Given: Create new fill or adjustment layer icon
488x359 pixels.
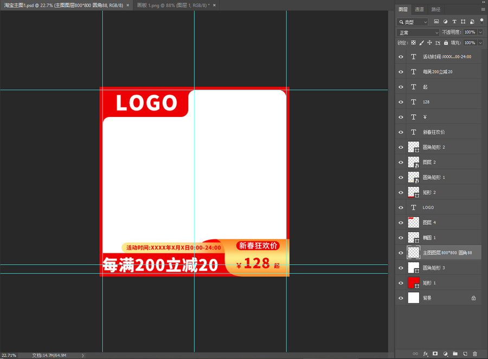Looking at the screenshot, I should (x=445, y=354).
